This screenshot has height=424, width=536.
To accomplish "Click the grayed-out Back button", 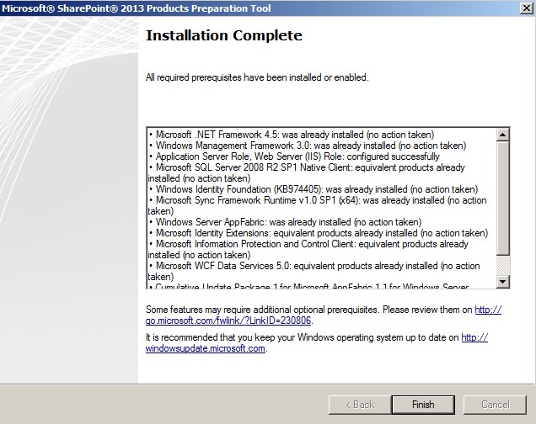I will click(x=357, y=404).
